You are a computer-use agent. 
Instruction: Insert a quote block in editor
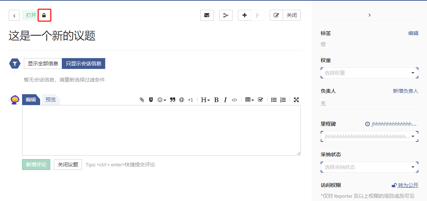click(172, 100)
